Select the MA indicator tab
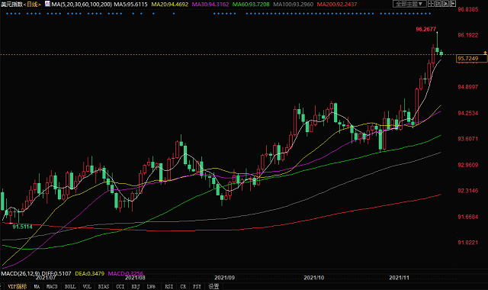 (37, 287)
